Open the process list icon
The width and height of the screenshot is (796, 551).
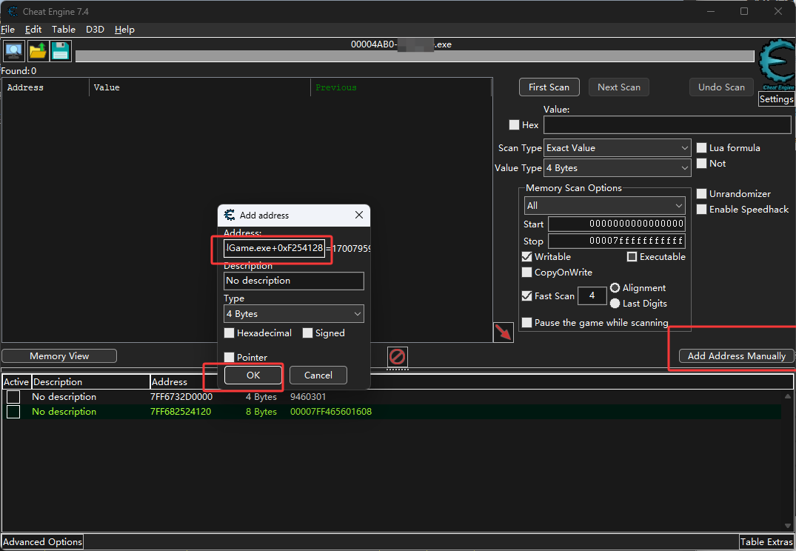point(14,51)
